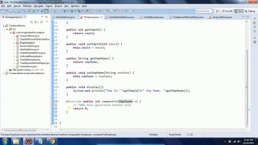Open the Windows Start menu
The height and width of the screenshot is (145, 258).
[x=5, y=141]
